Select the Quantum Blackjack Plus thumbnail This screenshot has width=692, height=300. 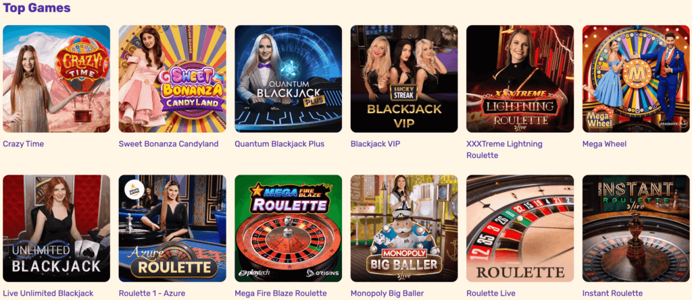tap(288, 79)
